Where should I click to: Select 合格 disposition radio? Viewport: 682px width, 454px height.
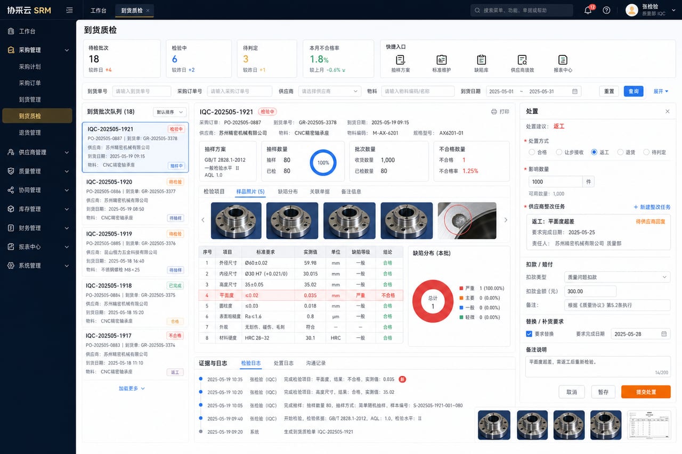(532, 152)
